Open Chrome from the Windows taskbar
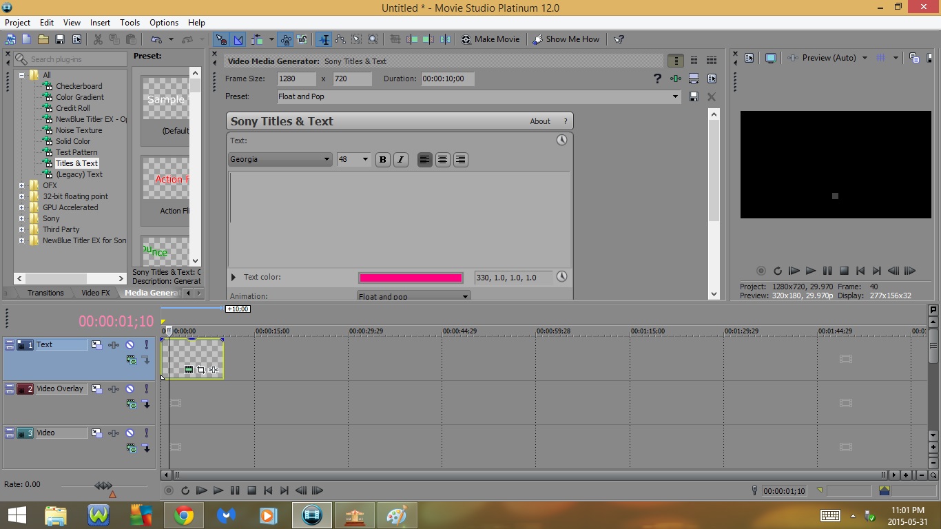This screenshot has width=941, height=529. pos(183,515)
